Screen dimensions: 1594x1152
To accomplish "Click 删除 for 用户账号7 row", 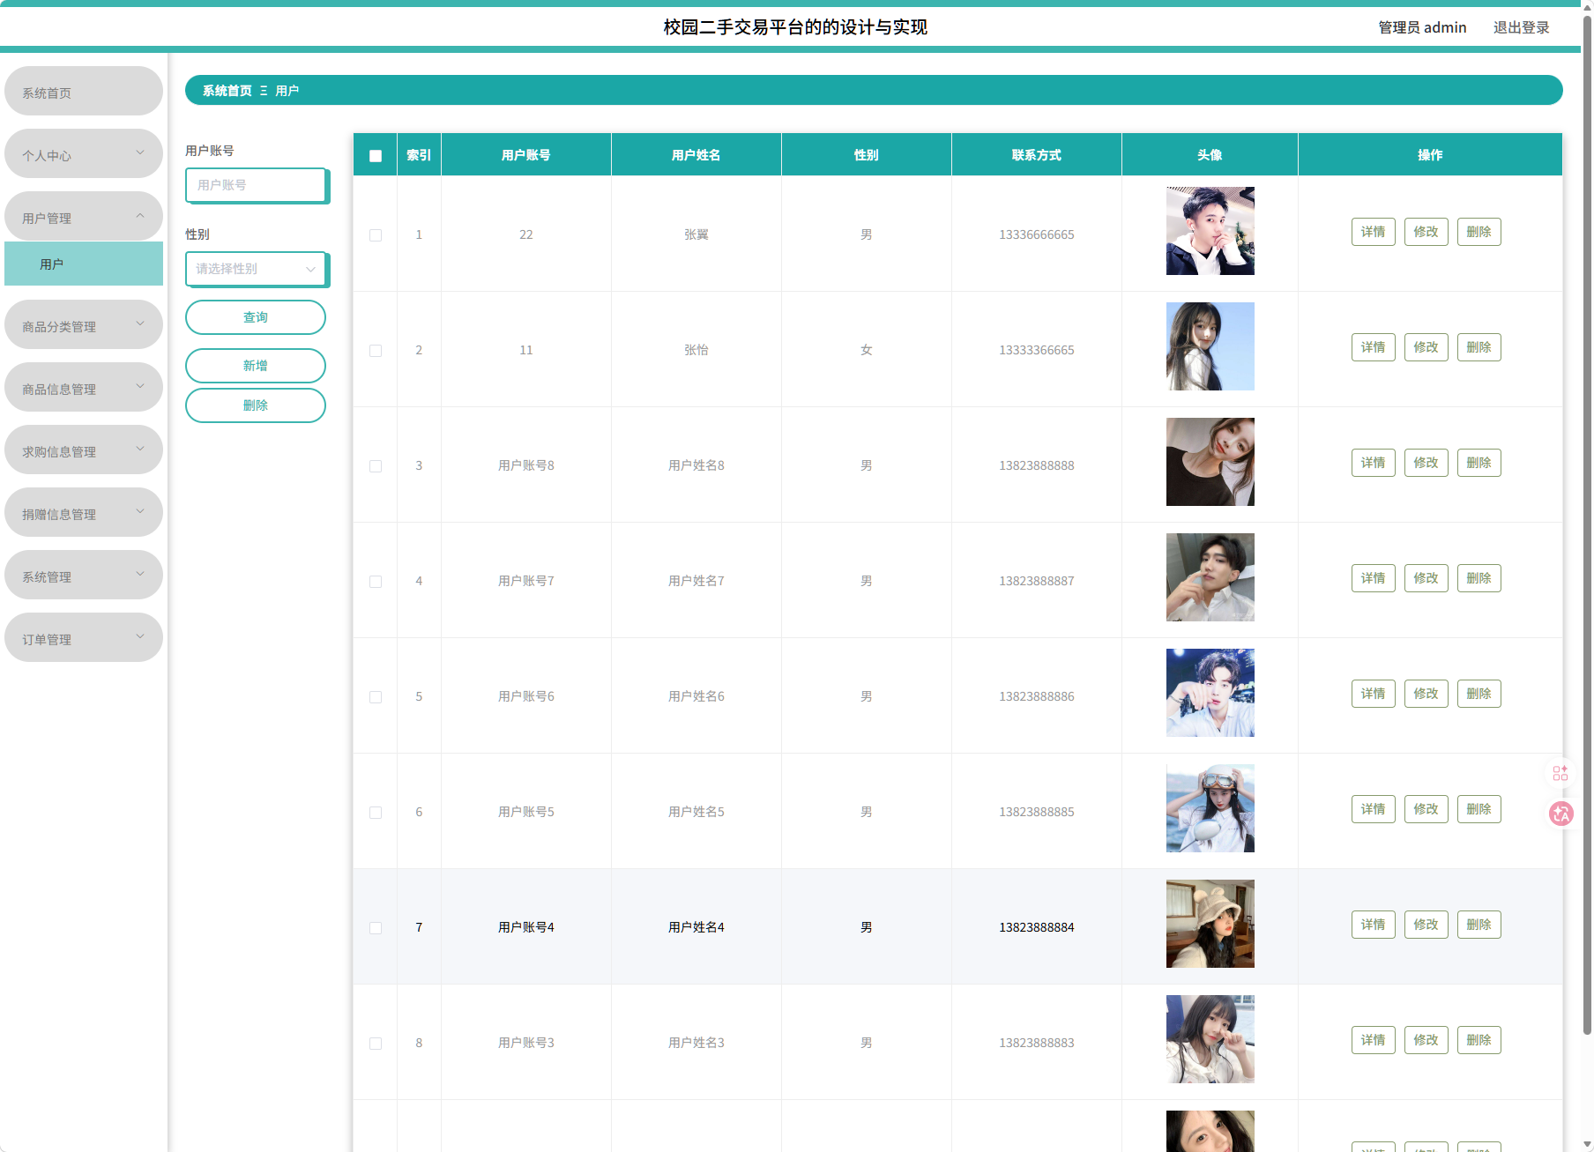I will (1479, 578).
